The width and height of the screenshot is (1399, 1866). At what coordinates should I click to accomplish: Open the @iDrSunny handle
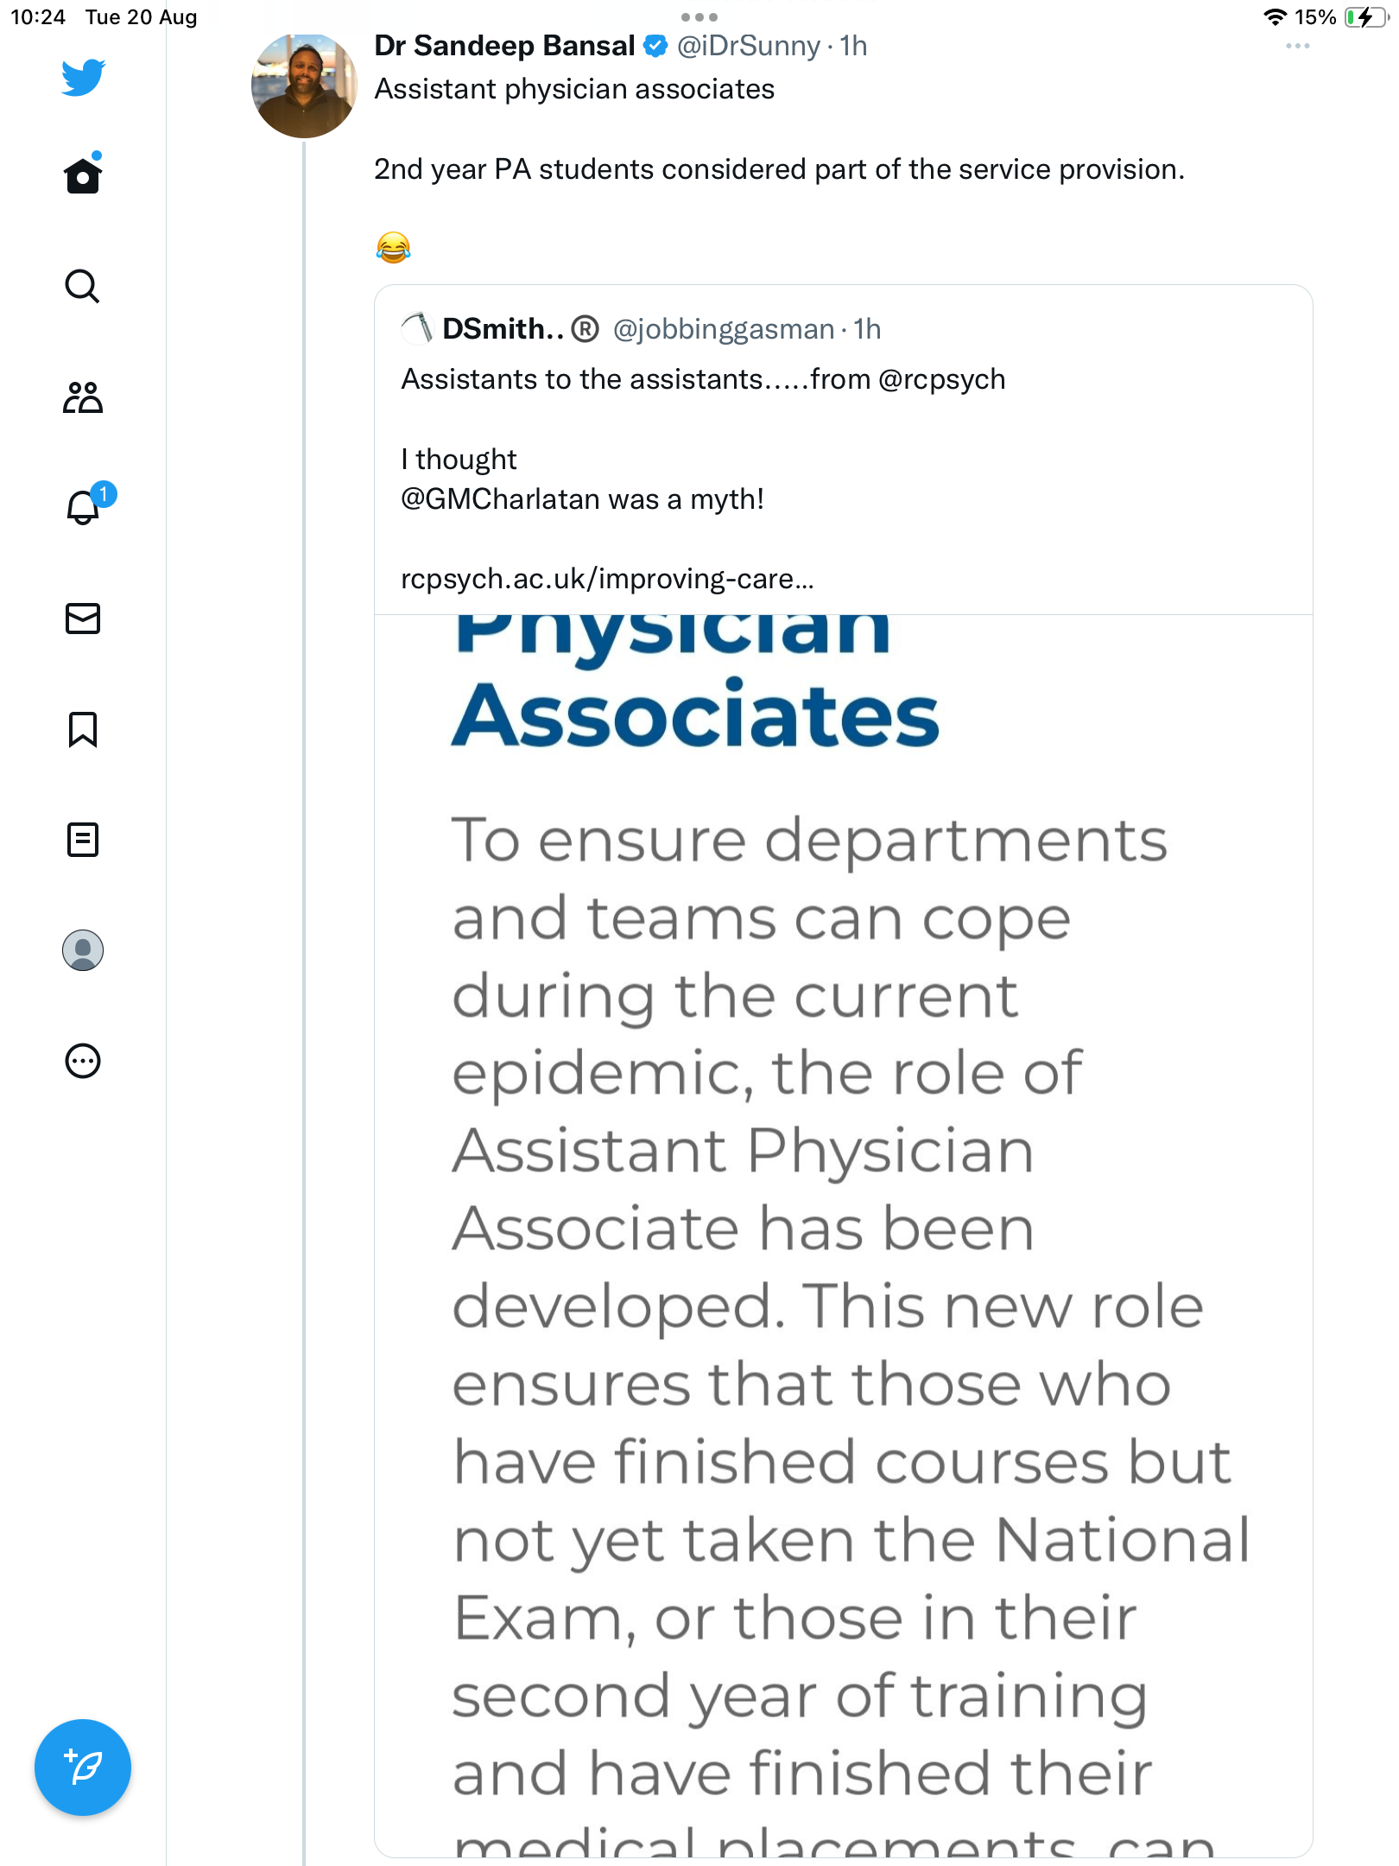[x=748, y=46]
